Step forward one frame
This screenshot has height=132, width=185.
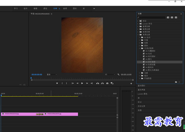pyautogui.click(x=87, y=83)
